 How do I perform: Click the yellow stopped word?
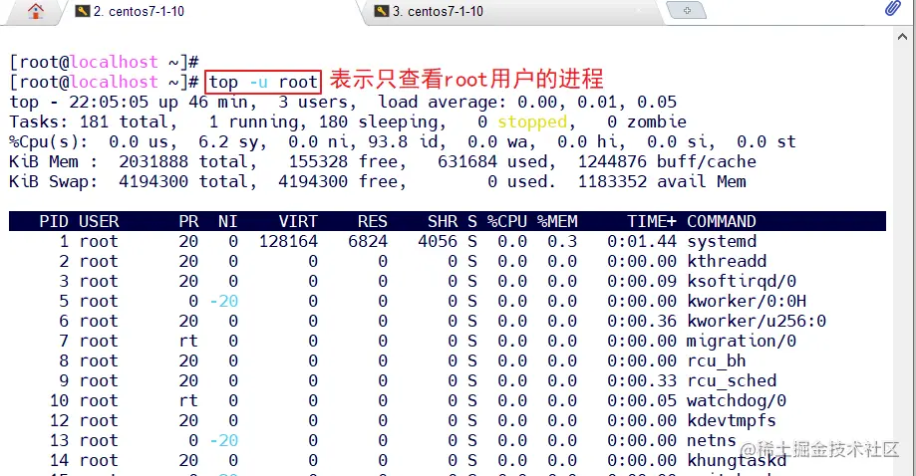click(x=532, y=121)
